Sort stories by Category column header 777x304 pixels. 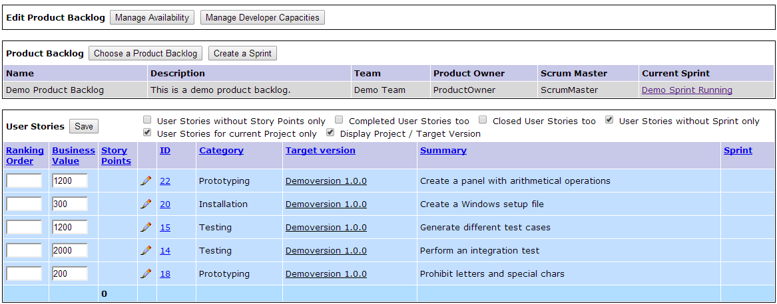(x=221, y=151)
